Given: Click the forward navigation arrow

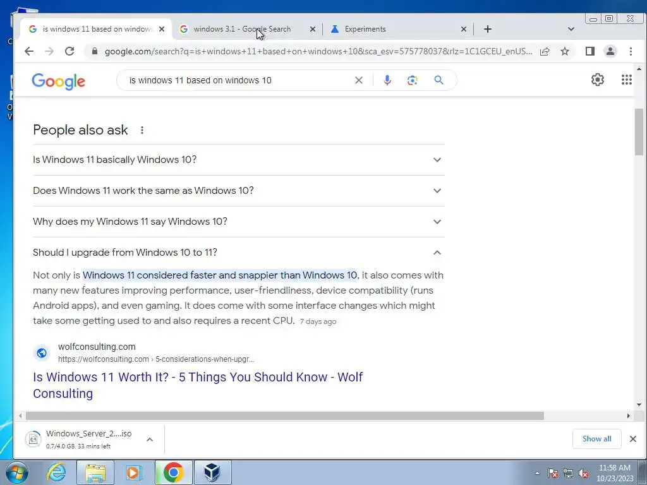Looking at the screenshot, I should pos(49,51).
